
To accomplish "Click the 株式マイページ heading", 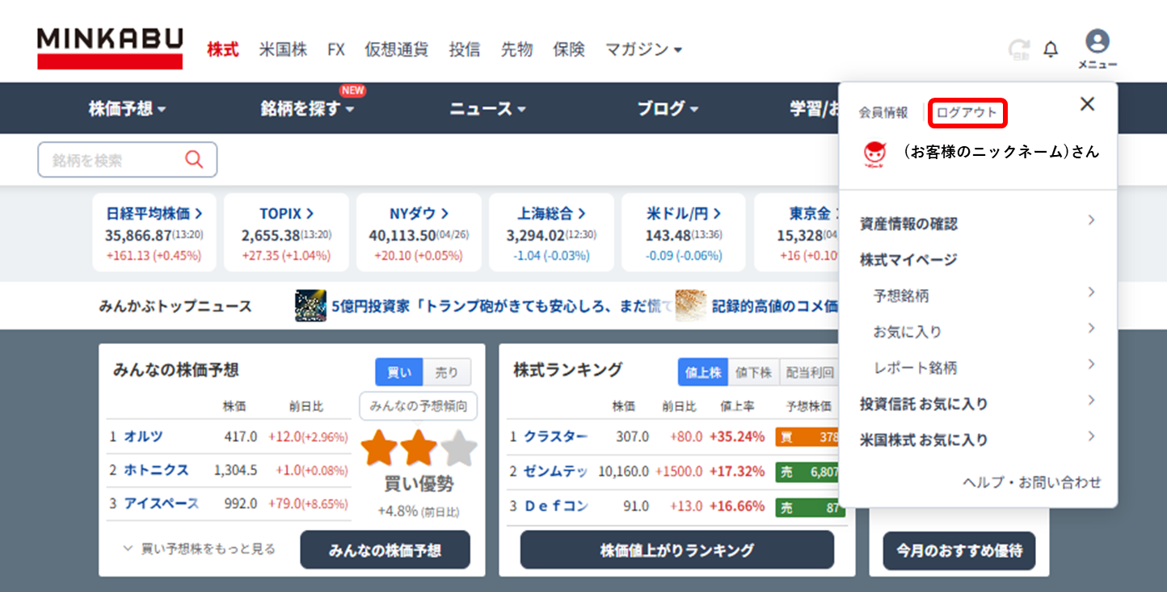I will pyautogui.click(x=908, y=259).
